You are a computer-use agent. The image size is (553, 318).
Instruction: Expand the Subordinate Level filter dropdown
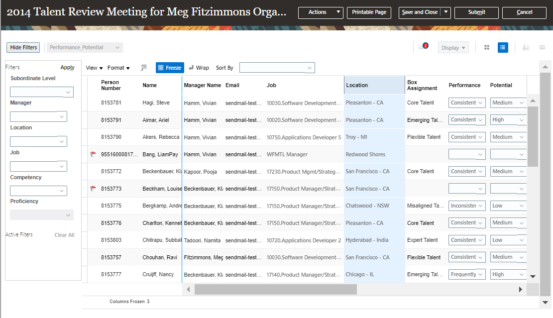pos(42,92)
